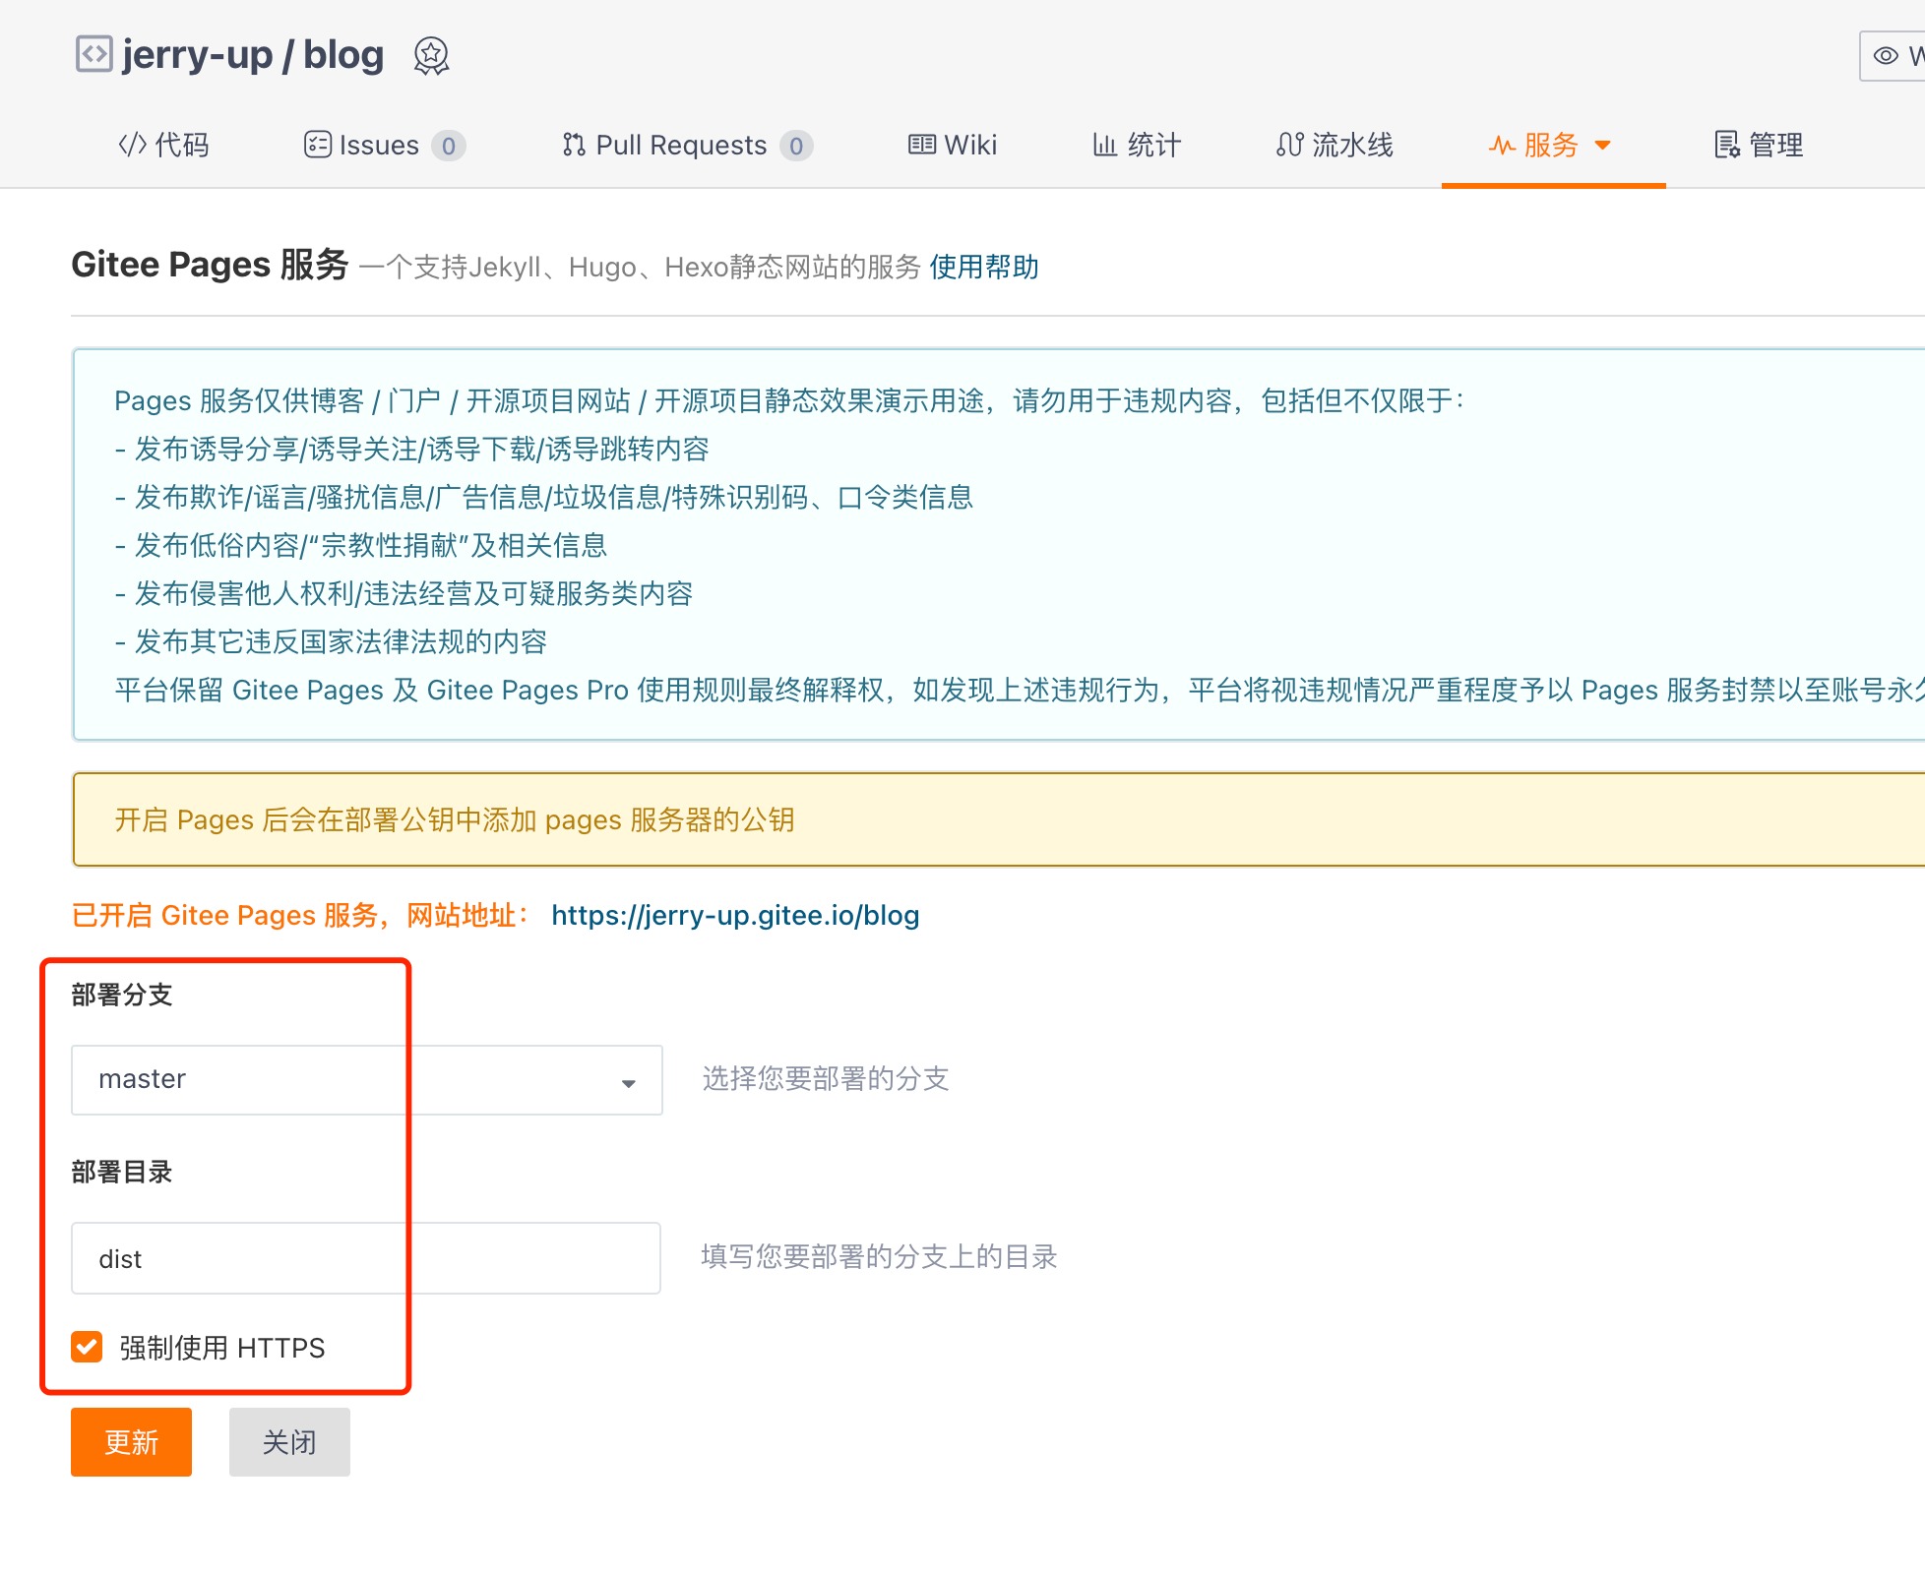Click the dist deploy directory field
The width and height of the screenshot is (1925, 1572).
(366, 1258)
